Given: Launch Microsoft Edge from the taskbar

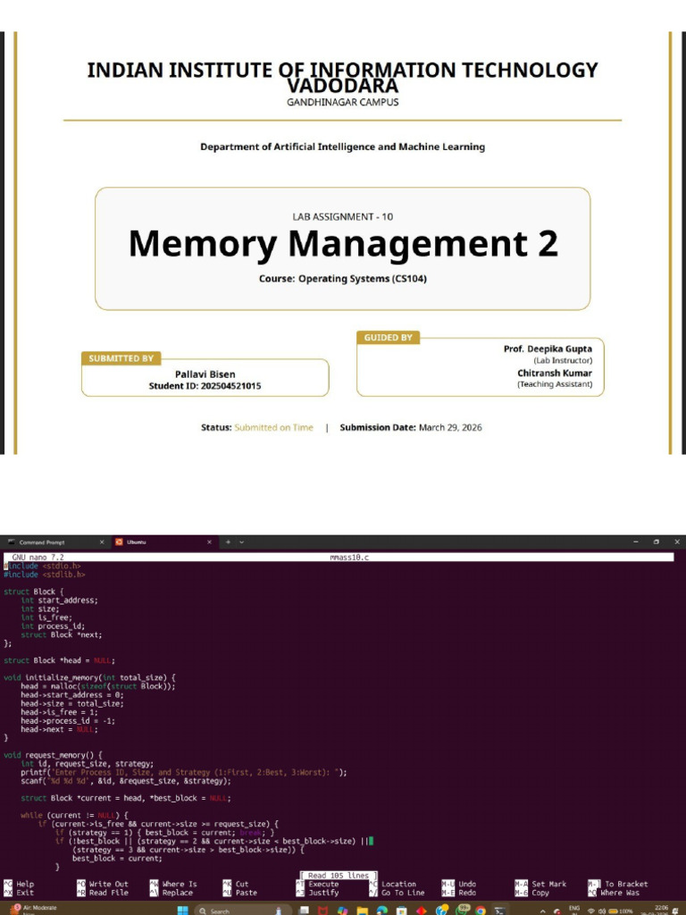Looking at the screenshot, I should (x=381, y=911).
